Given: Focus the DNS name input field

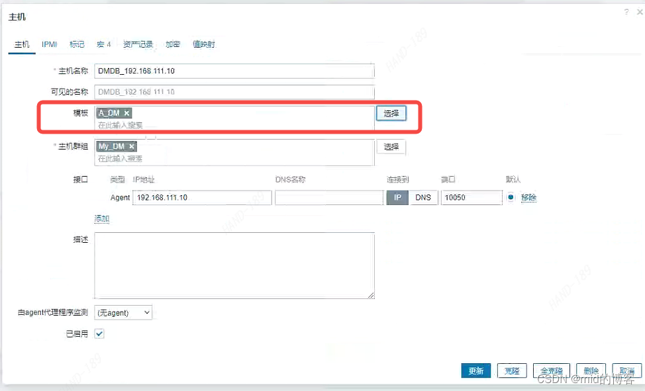Looking at the screenshot, I should coord(329,197).
